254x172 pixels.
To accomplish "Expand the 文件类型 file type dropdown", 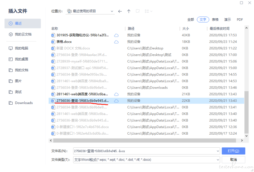I will pyautogui.click(x=218, y=160).
